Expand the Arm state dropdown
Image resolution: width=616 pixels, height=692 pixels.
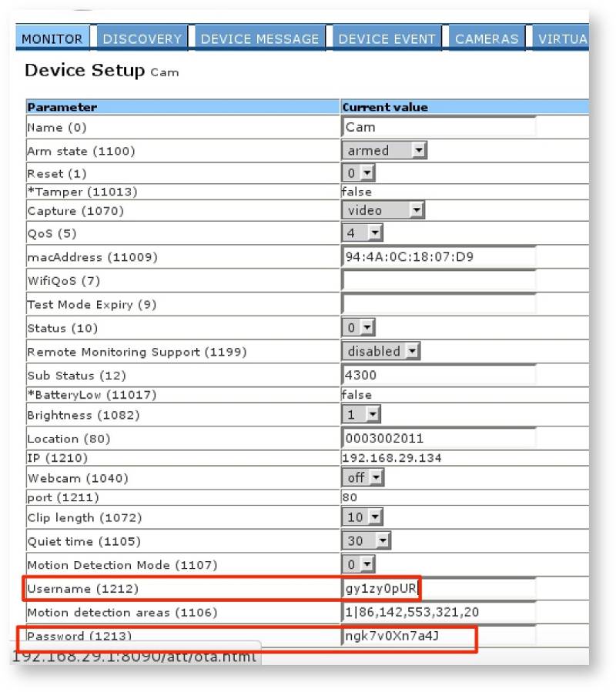click(383, 151)
